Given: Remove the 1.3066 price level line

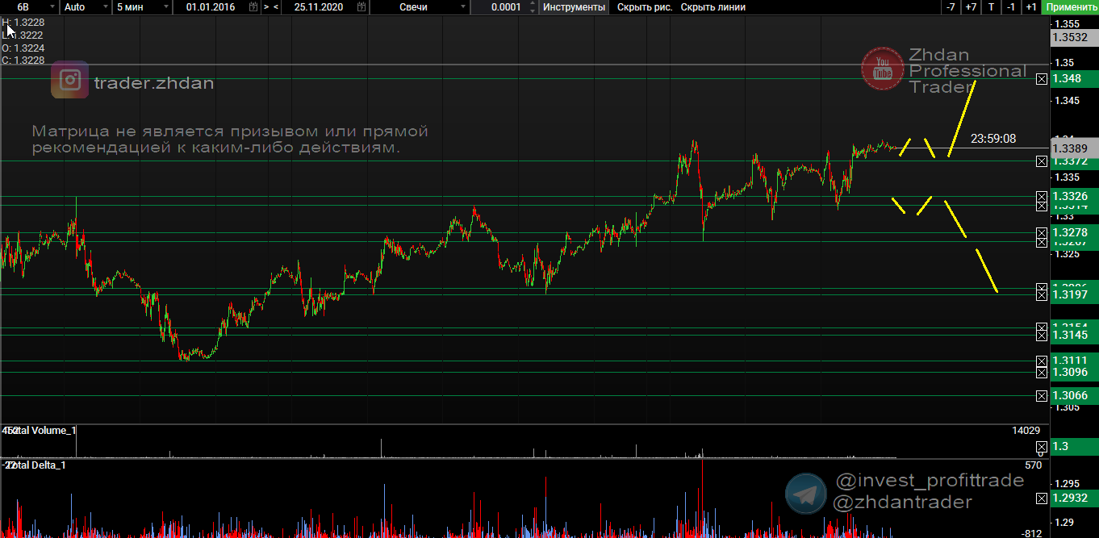Looking at the screenshot, I should coord(1041,395).
